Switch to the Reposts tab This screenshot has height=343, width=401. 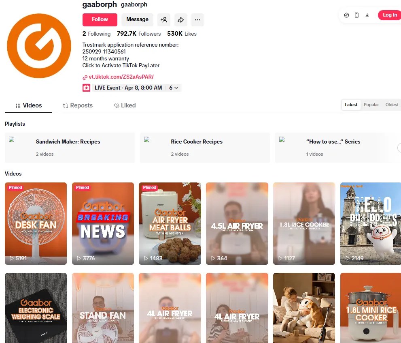(x=78, y=105)
